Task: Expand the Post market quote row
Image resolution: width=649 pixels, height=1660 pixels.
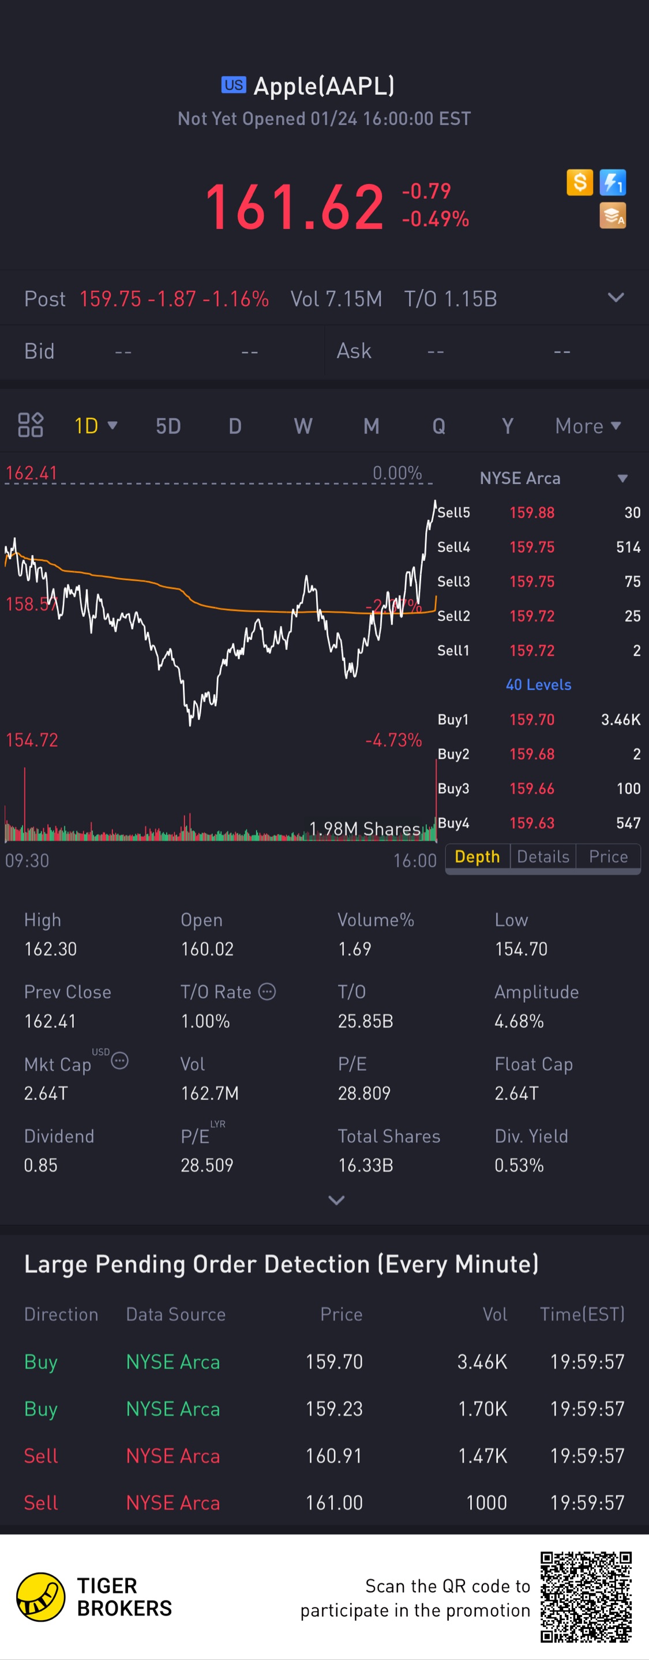Action: (x=616, y=298)
